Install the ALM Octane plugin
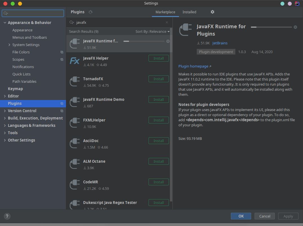Screen dimensions: 303x226 (x=158, y=161)
